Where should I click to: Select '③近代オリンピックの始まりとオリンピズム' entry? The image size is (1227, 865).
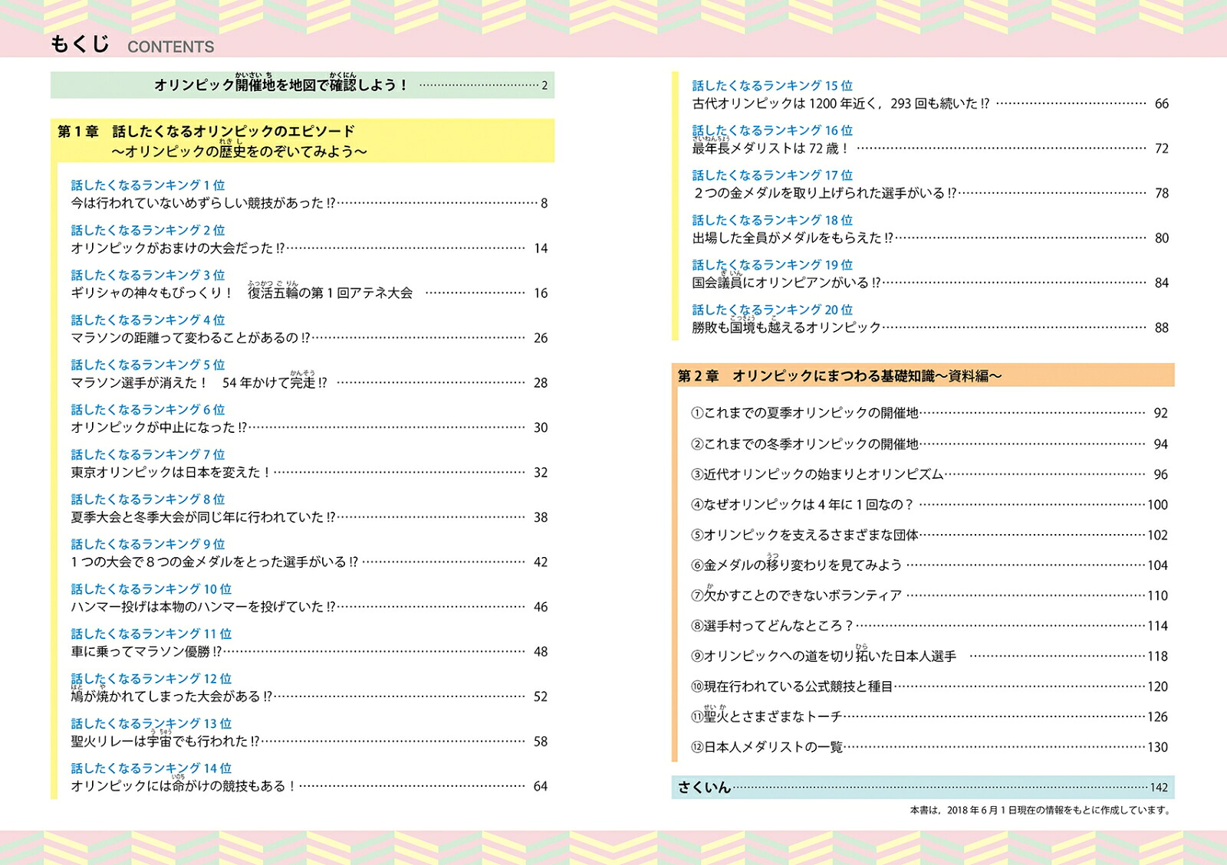929,474
